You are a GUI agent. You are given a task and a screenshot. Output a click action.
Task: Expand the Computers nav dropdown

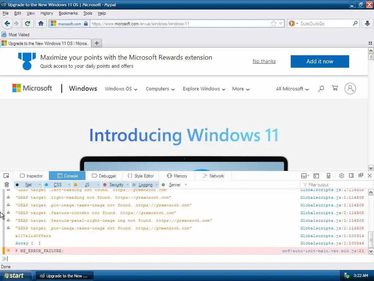(160, 89)
